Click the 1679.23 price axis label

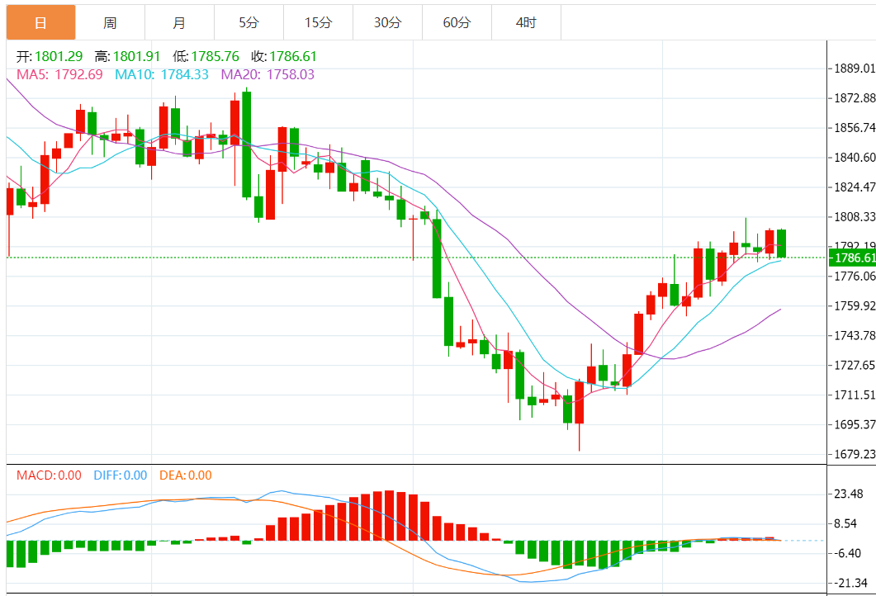point(855,454)
